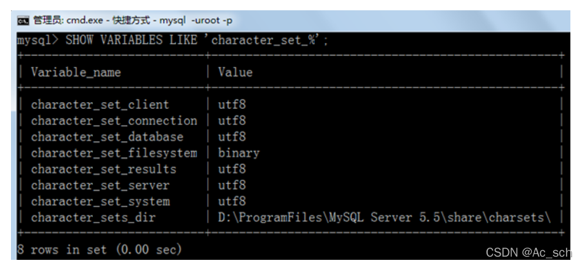Click the CSDN @Ac_sch watermark
This screenshot has width=582, height=265.
527,253
